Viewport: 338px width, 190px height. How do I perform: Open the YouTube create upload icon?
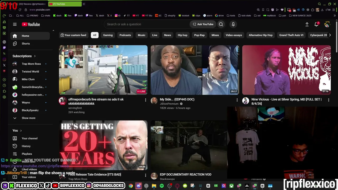pos(307,24)
